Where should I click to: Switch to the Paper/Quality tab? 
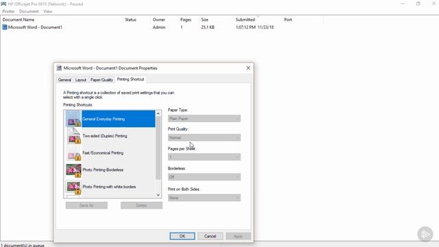[102, 80]
